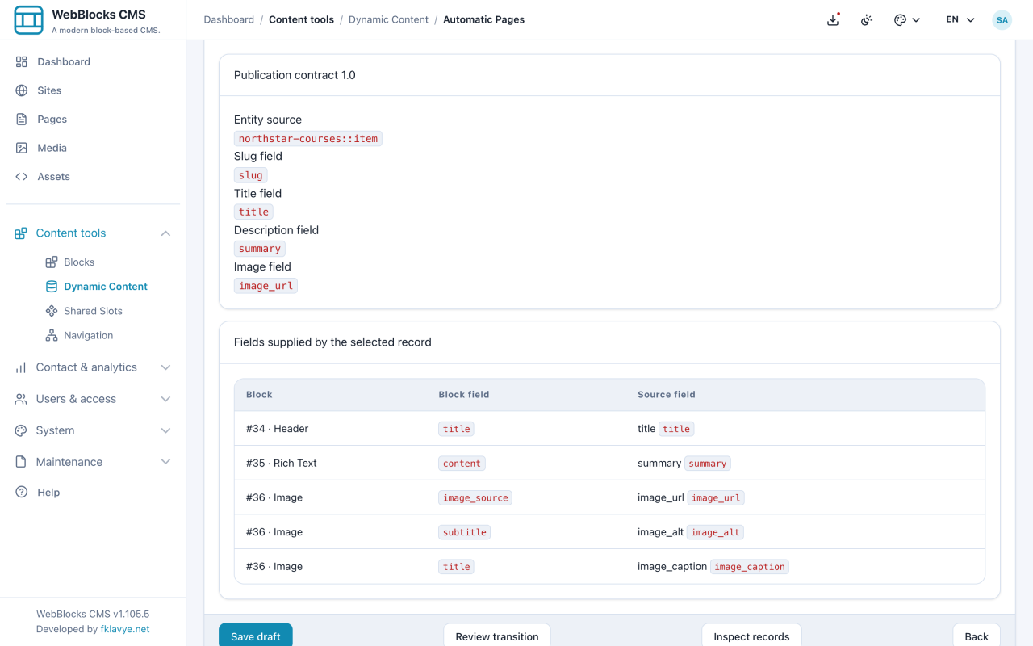Click the Review transition button
The image size is (1033, 646).
(x=497, y=636)
